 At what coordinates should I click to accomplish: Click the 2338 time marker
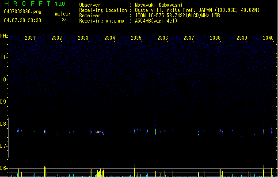[x=215, y=38]
